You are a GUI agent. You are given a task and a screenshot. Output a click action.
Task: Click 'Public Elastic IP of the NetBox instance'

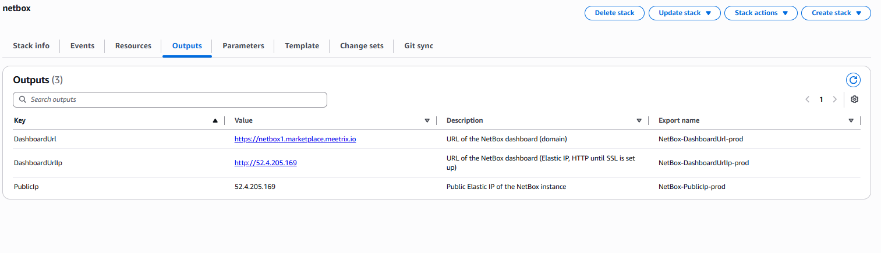tap(506, 187)
